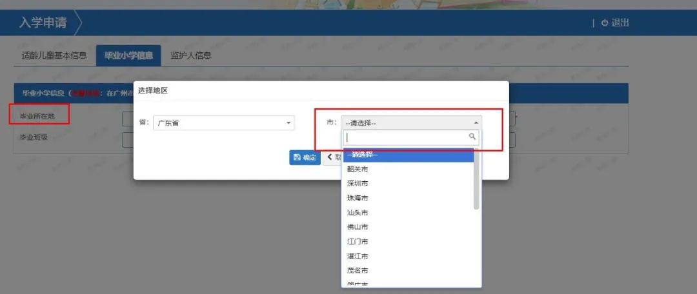Choose 深圳市 in the city list
Image resolution: width=697 pixels, height=294 pixels.
click(358, 184)
